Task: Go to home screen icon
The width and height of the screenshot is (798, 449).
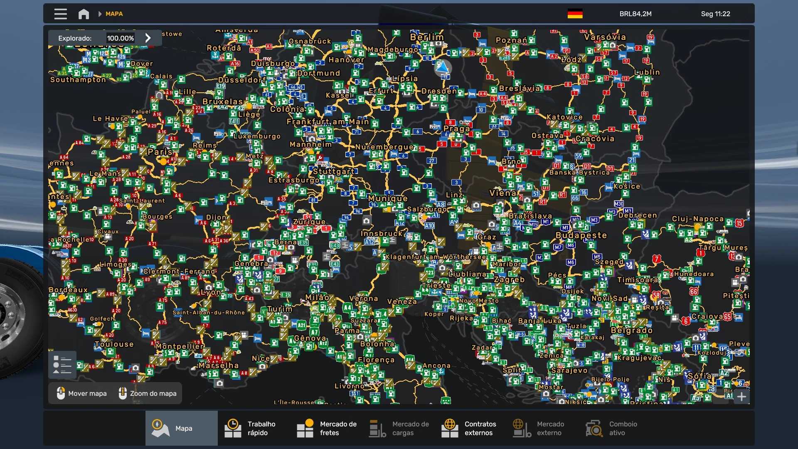Action: (x=84, y=14)
